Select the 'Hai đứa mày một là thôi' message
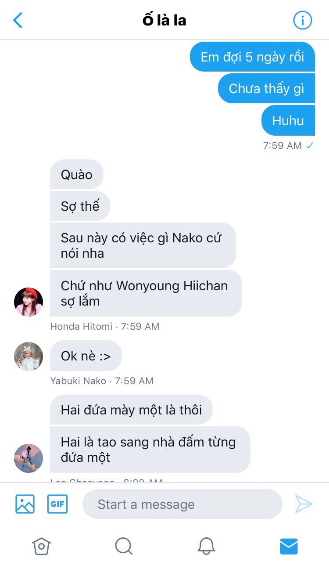This screenshot has width=329, height=569. [x=132, y=410]
